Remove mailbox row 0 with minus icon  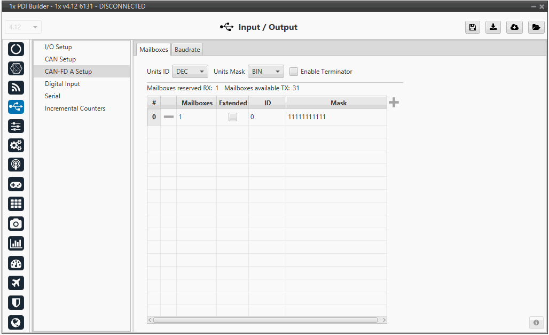tap(169, 117)
